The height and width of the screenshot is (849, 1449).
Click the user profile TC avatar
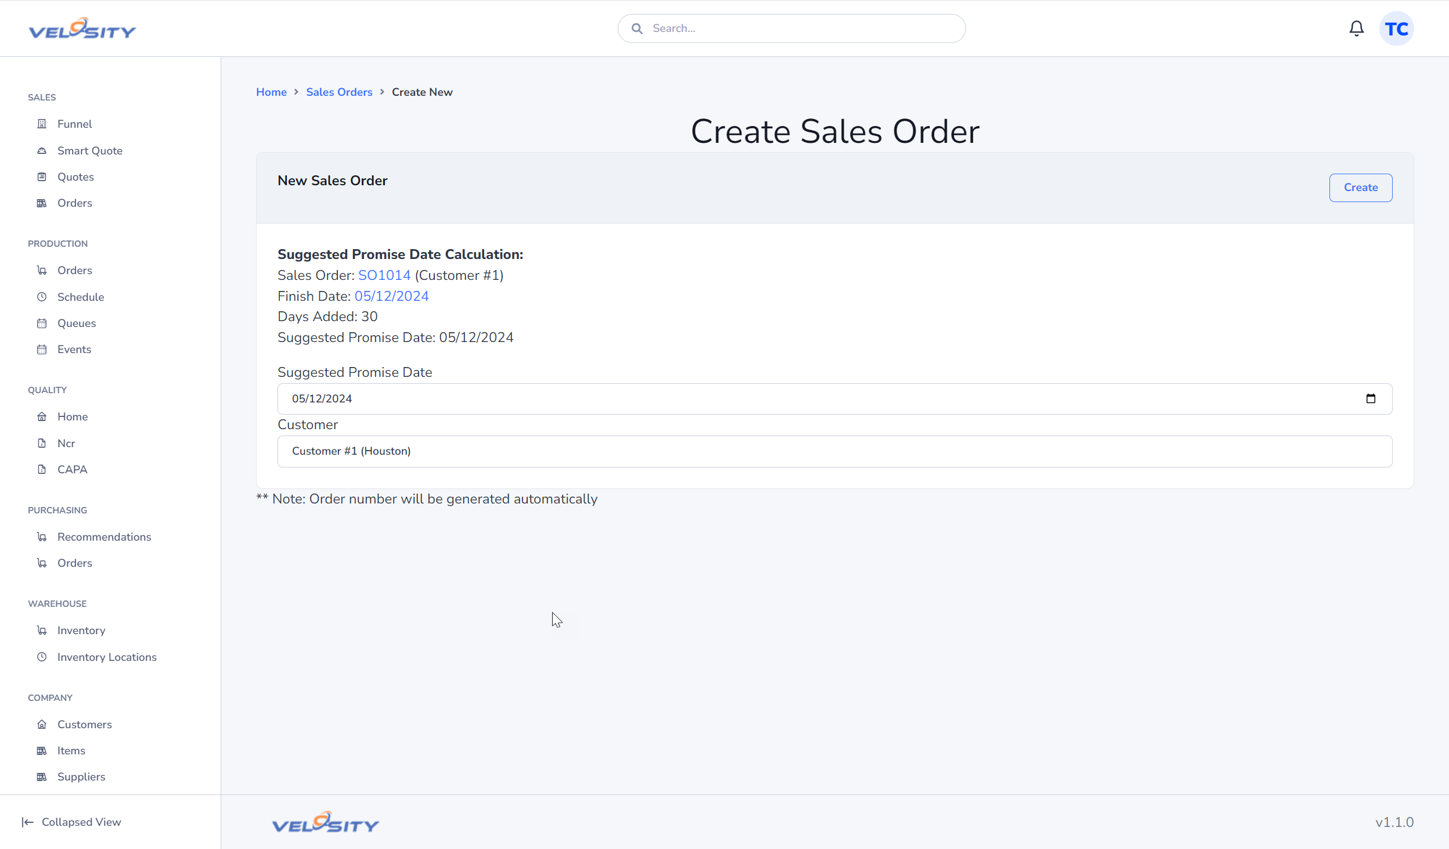point(1397,28)
